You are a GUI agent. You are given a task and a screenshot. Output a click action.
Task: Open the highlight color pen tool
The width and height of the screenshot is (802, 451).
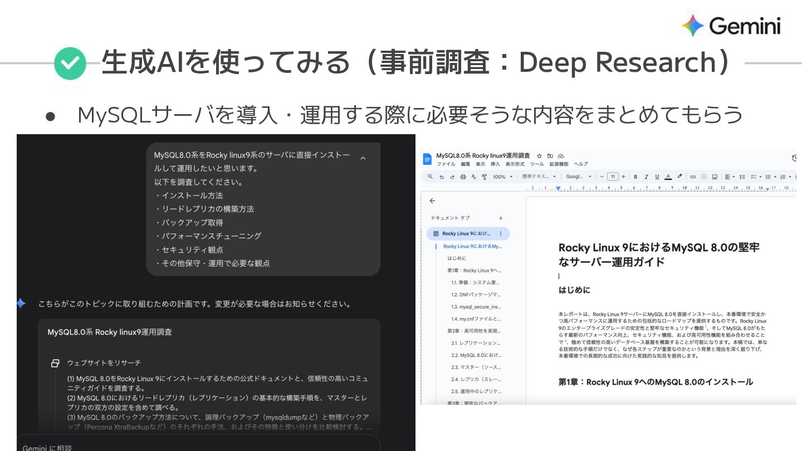[x=679, y=176]
